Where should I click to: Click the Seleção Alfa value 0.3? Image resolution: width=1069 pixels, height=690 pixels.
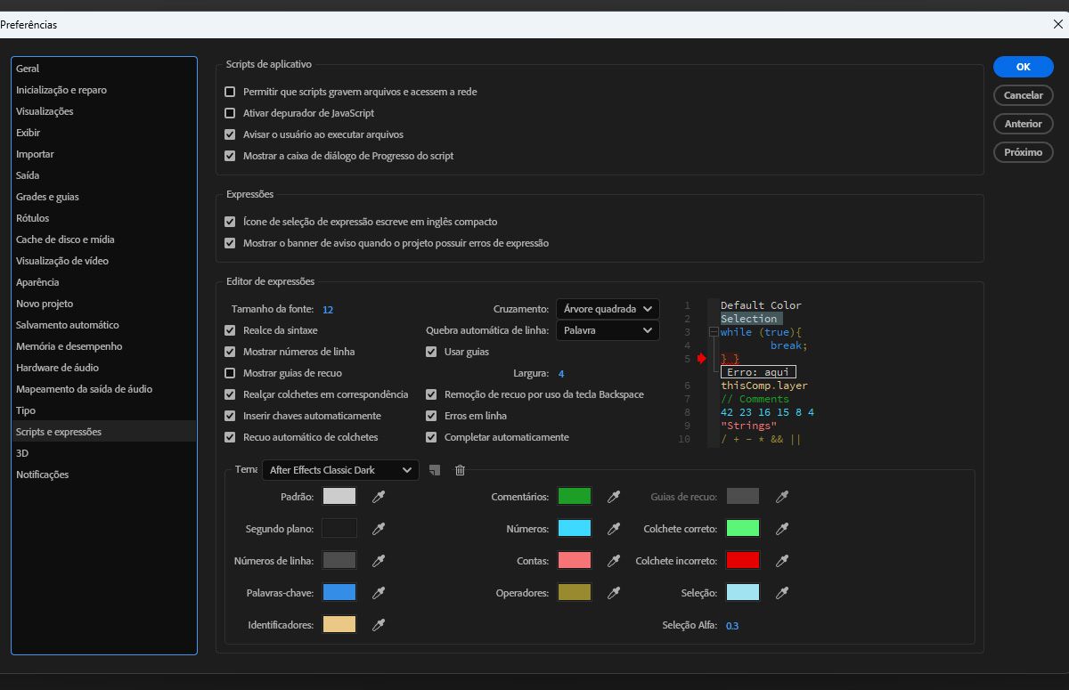pyautogui.click(x=732, y=626)
